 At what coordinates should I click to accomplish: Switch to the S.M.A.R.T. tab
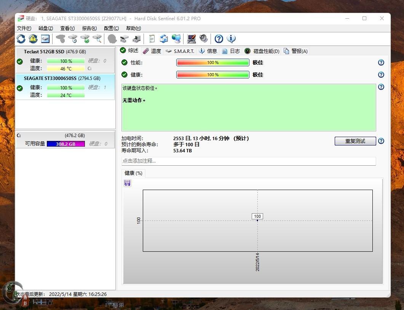point(180,51)
